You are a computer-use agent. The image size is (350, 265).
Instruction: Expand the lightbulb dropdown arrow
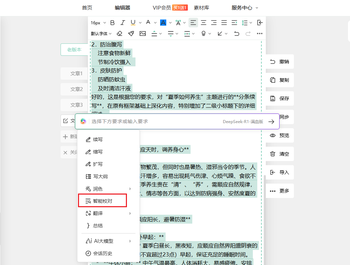pos(210,34)
